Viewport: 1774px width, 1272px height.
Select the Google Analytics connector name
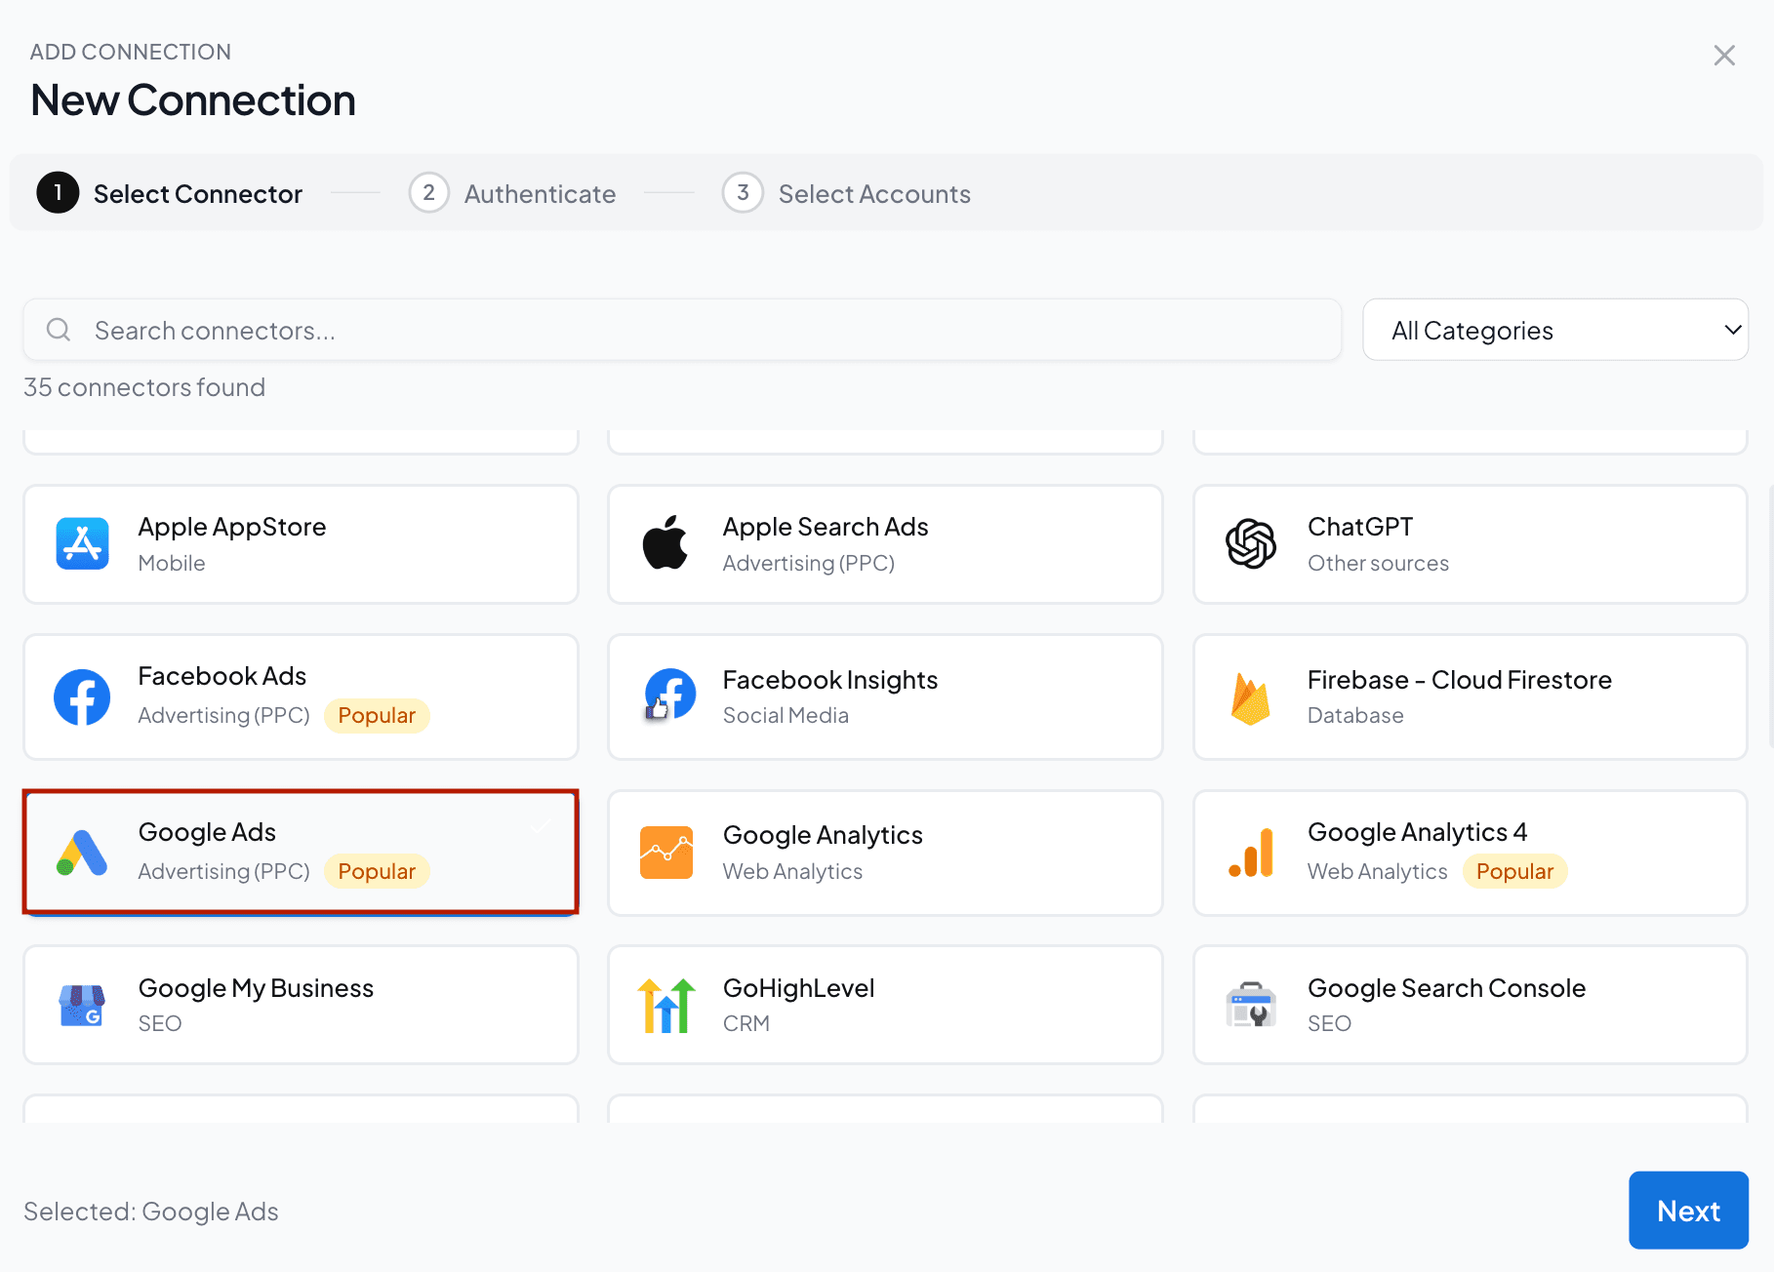pyautogui.click(x=823, y=835)
